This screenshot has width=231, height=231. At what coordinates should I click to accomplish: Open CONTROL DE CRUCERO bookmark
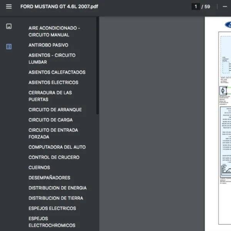pyautogui.click(x=54, y=157)
